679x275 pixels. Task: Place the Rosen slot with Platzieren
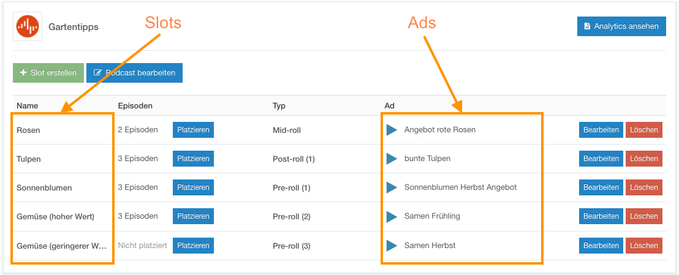pyautogui.click(x=193, y=129)
